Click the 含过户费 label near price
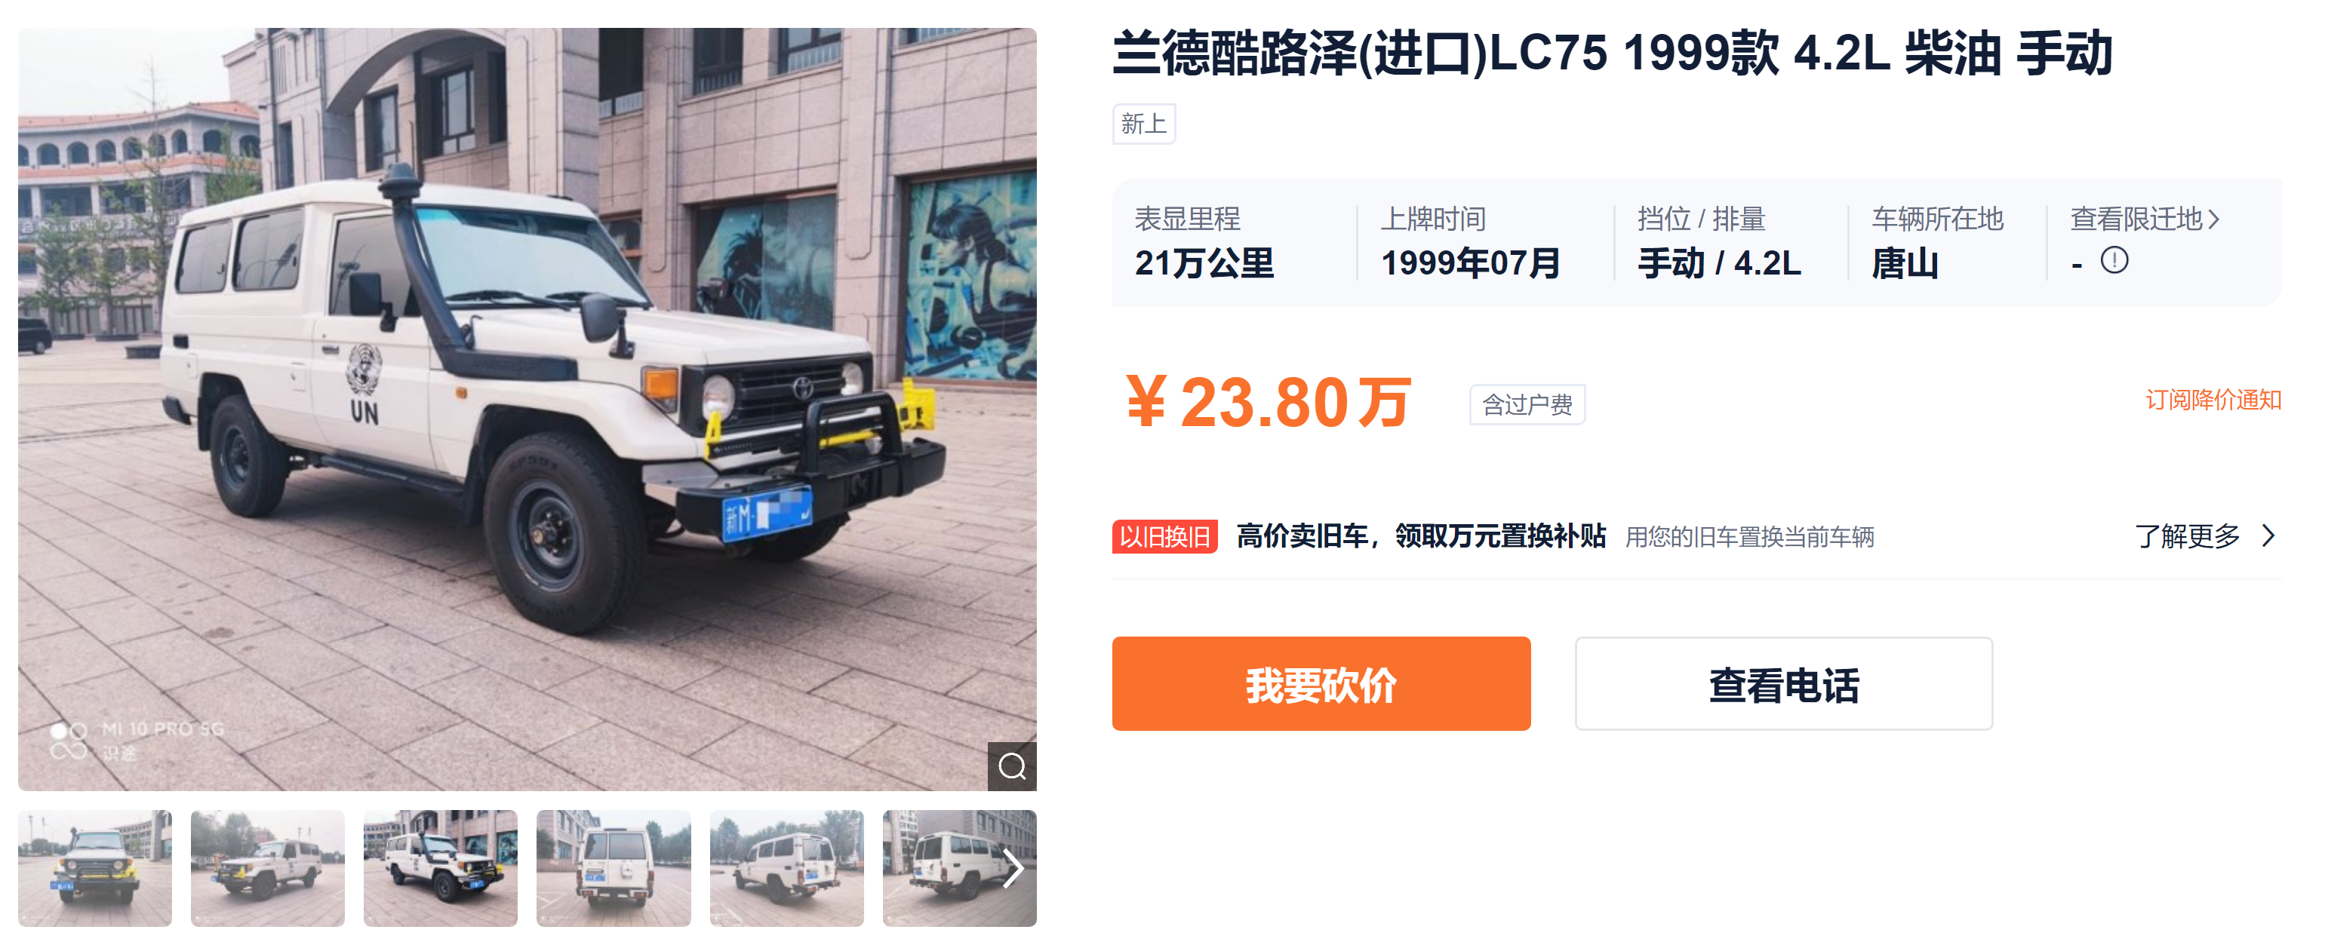Viewport: 2325px width, 942px height. (1527, 404)
